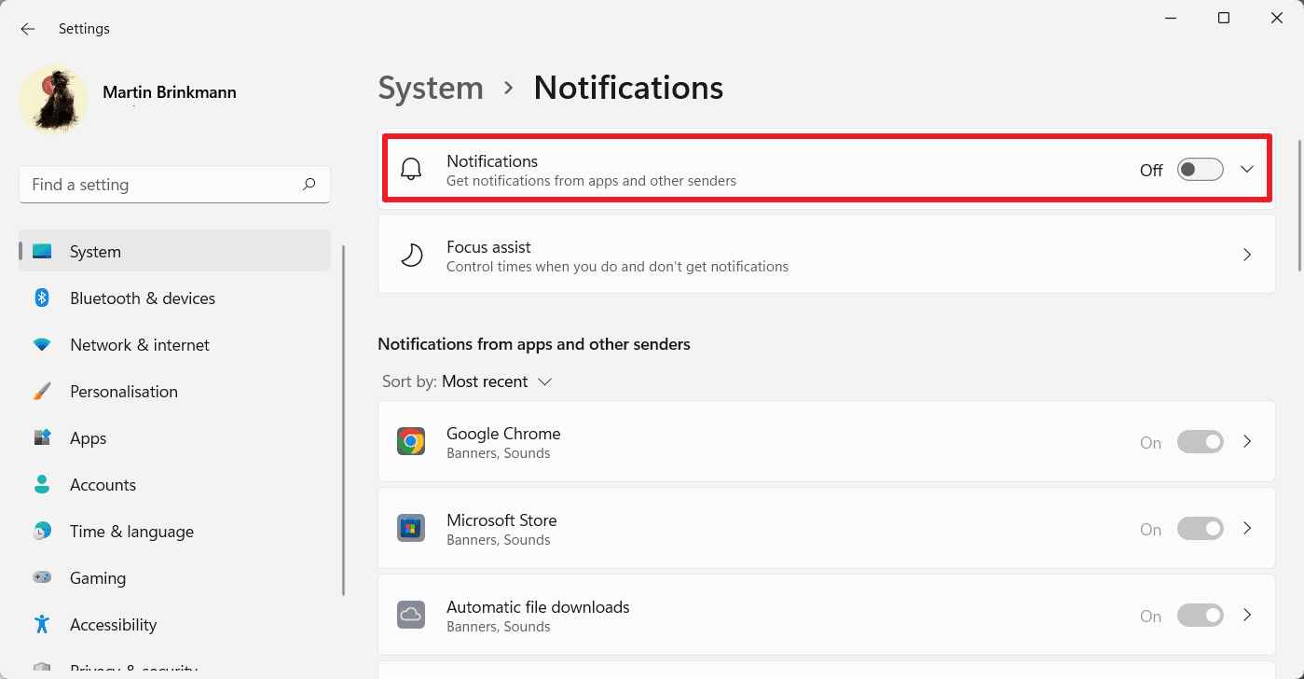Viewport: 1304px width, 679px height.
Task: Click the Microsoft Store tile icon
Action: point(411,527)
